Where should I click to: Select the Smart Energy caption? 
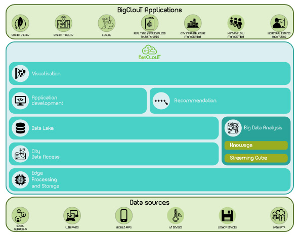point(20,35)
